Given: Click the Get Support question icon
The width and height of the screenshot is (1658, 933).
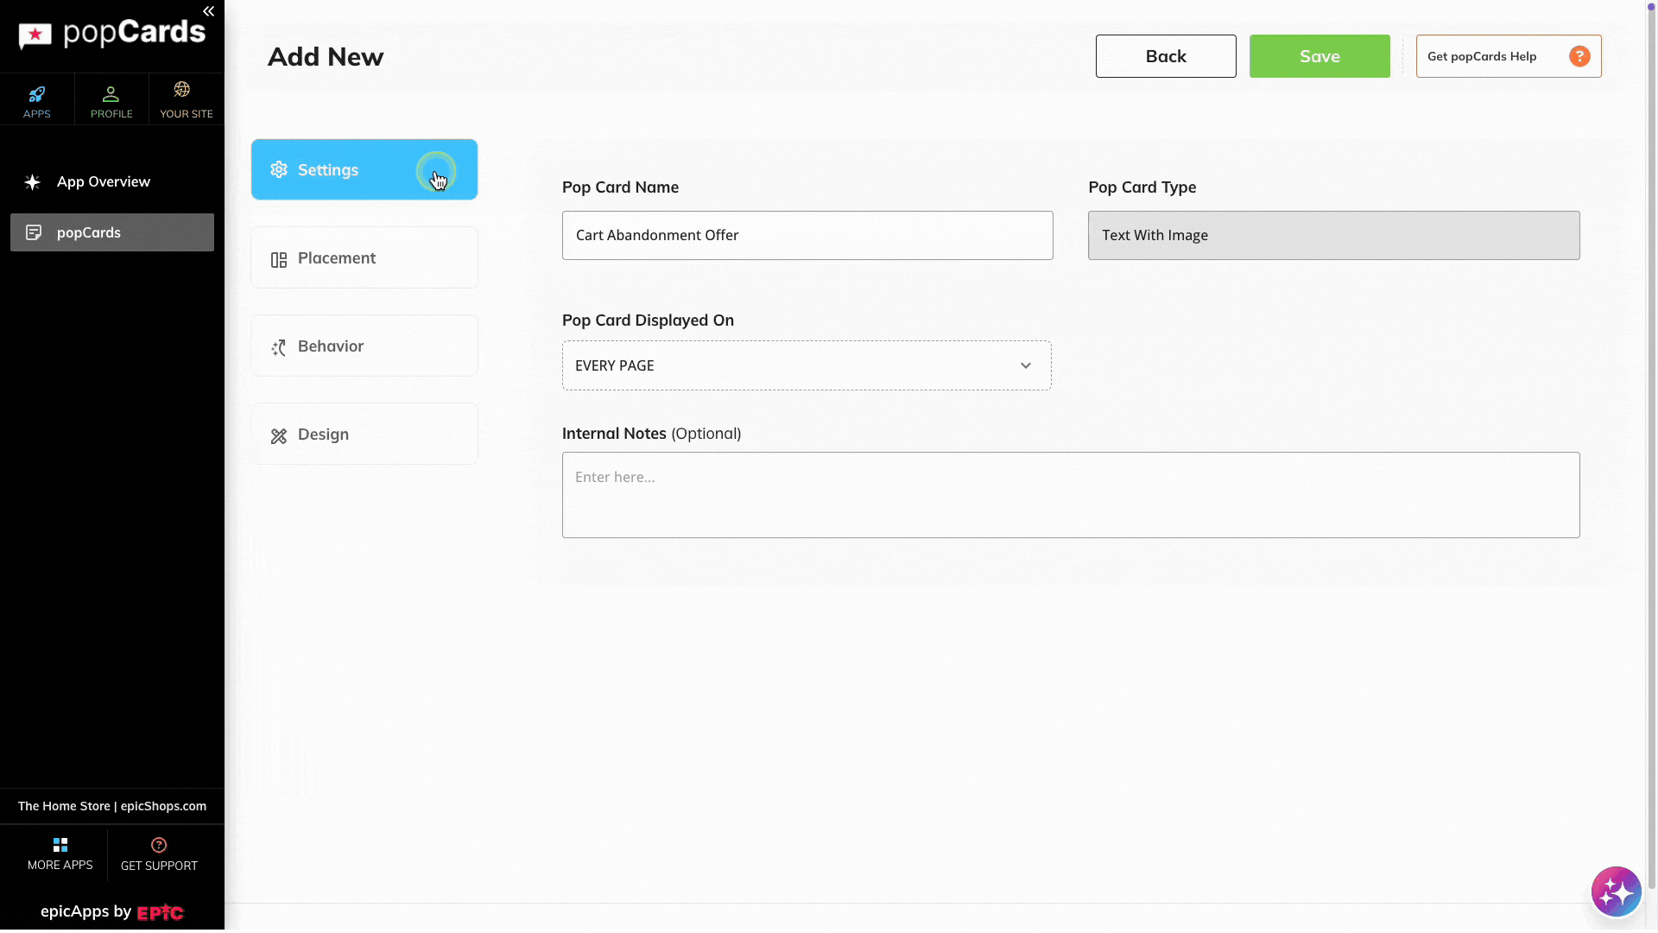Looking at the screenshot, I should 159,845.
